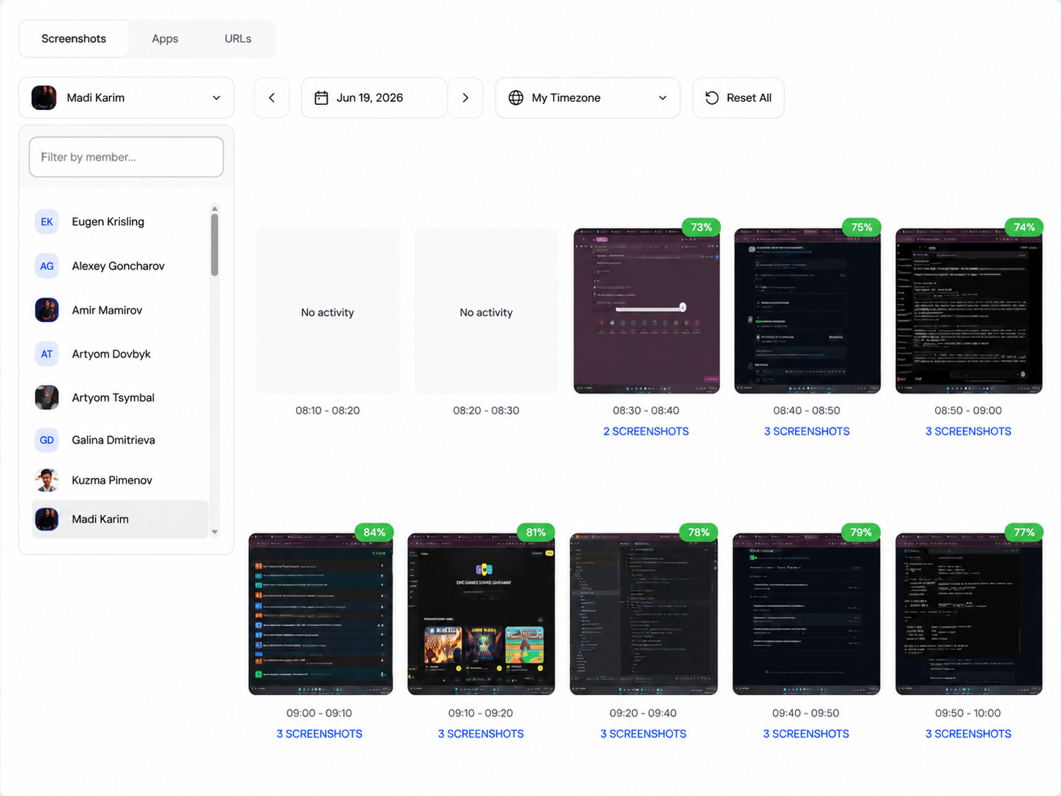Click the No activity card for 08:20 - 08:30
1061x796 pixels.
point(487,311)
